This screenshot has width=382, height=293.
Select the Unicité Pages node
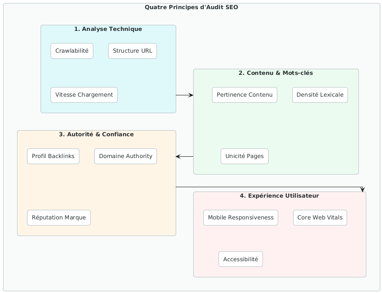[244, 156]
